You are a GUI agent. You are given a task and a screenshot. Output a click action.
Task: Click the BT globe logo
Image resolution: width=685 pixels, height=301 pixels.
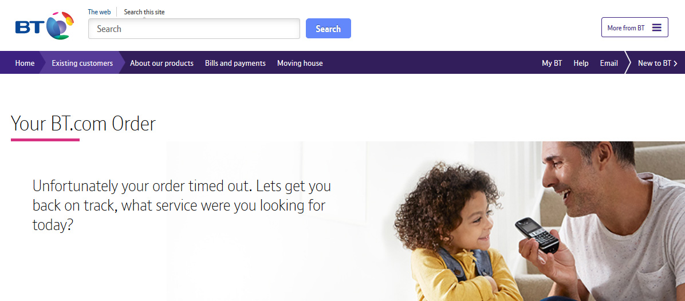[x=44, y=26]
